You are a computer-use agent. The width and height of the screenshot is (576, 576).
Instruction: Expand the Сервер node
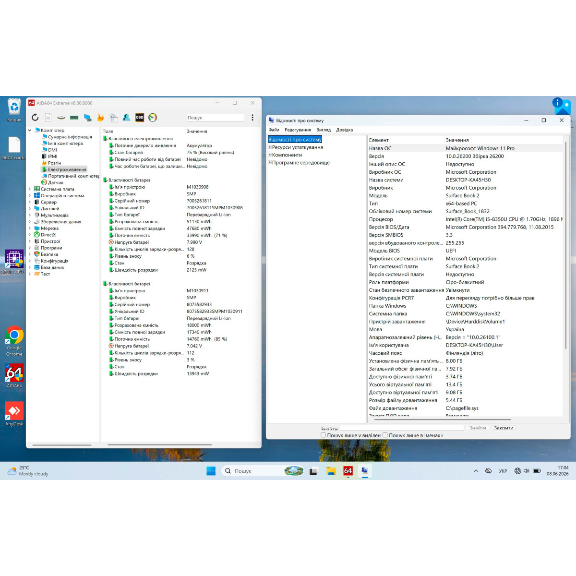click(30, 202)
